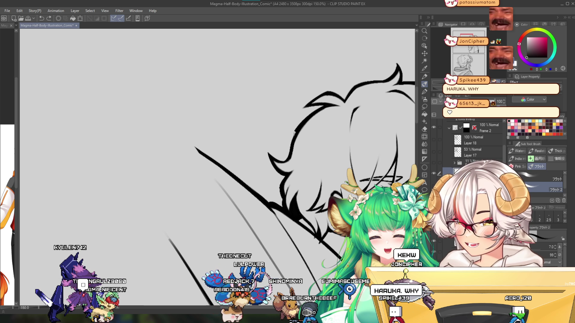Select the Move layer tool
Screen dimensions: 575x323
[424, 54]
